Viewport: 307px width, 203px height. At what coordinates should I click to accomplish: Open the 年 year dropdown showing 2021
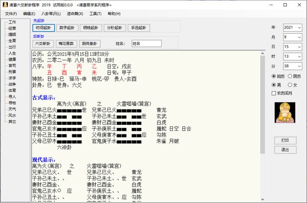pyautogui.click(x=293, y=28)
